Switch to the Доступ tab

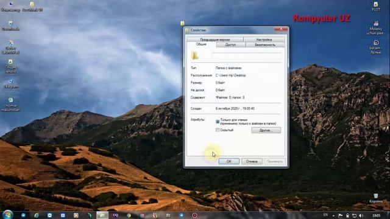click(230, 44)
